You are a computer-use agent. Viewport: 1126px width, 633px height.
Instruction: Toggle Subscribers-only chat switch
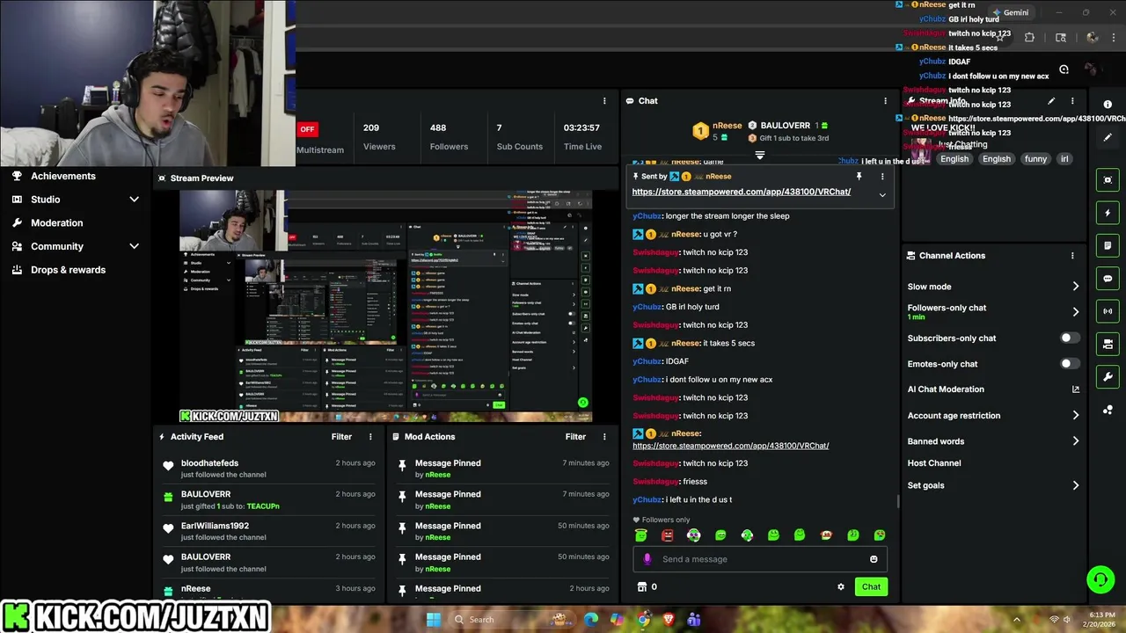[1070, 338]
